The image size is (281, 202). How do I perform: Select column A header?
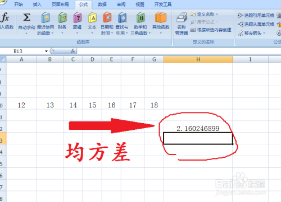(21, 59)
